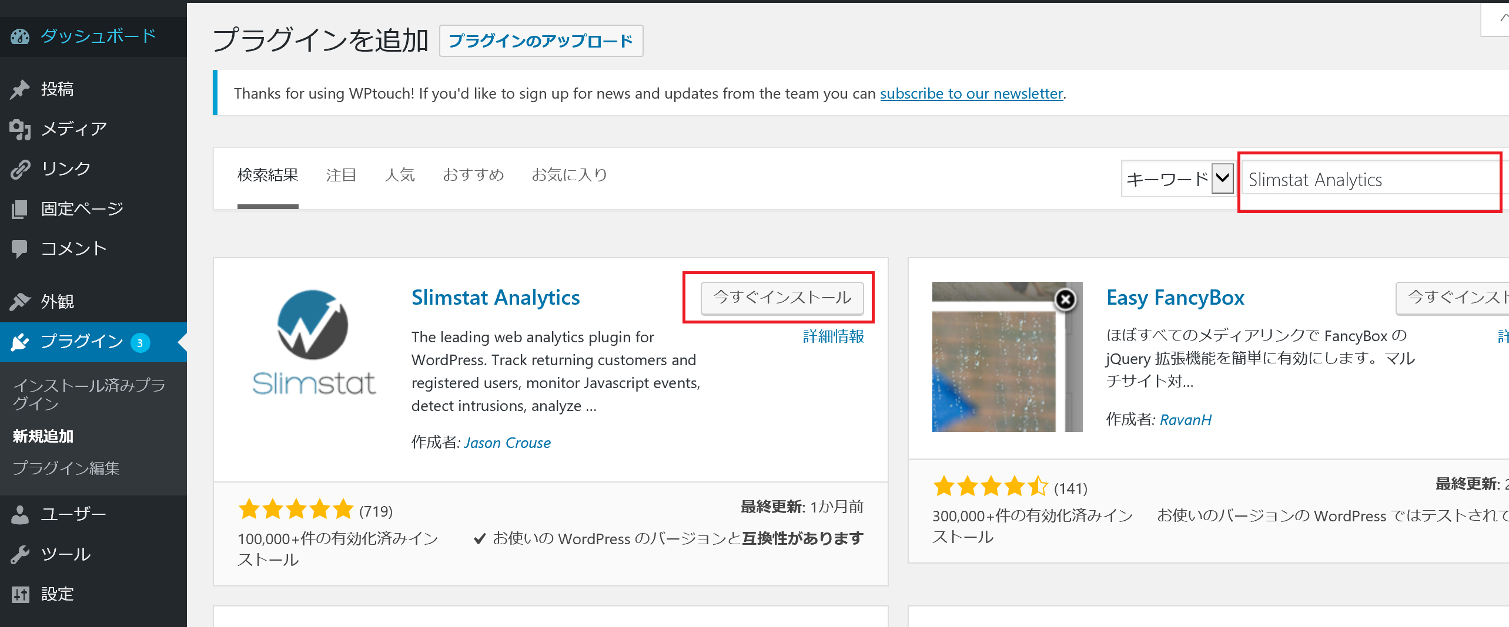The height and width of the screenshot is (627, 1509).
Task: Switch to the お気に入り tab
Action: [569, 175]
